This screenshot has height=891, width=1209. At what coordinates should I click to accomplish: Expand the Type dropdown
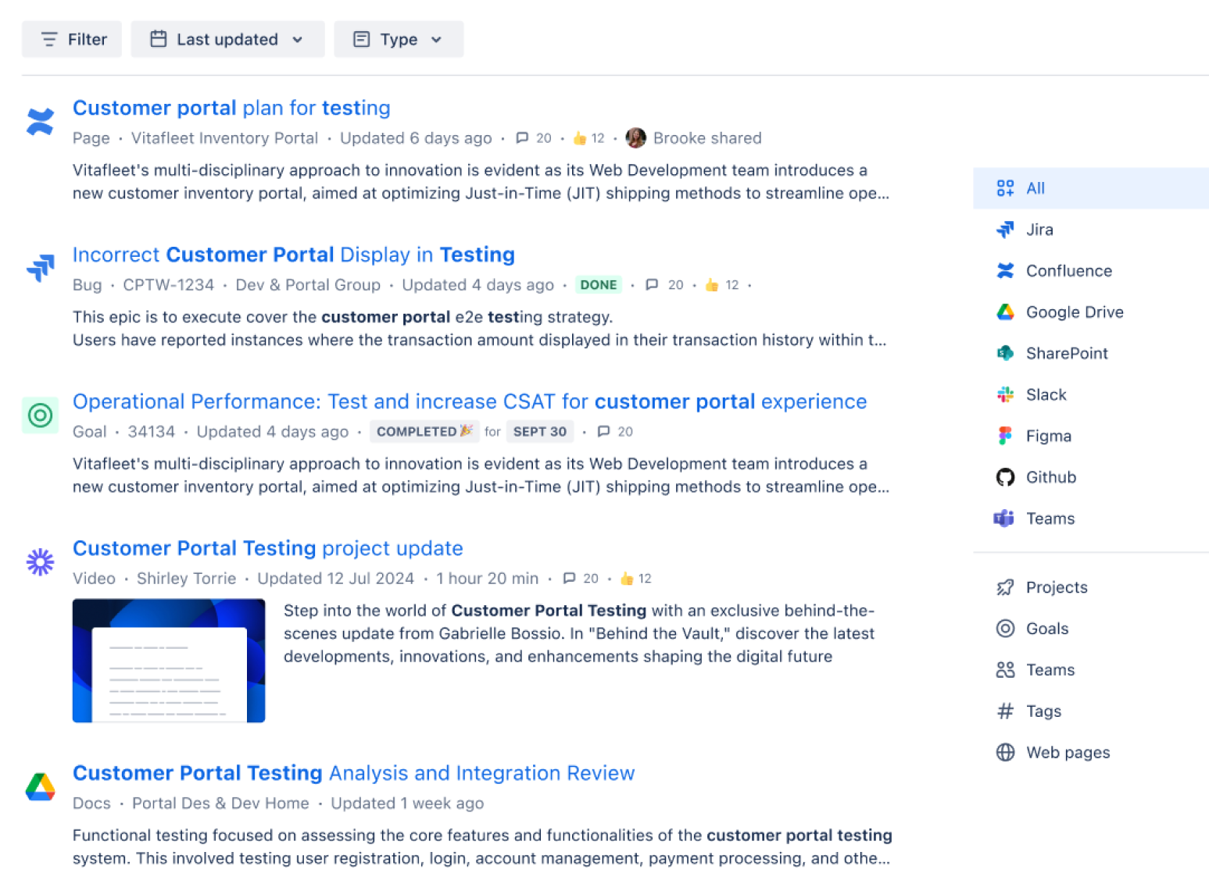(x=399, y=39)
